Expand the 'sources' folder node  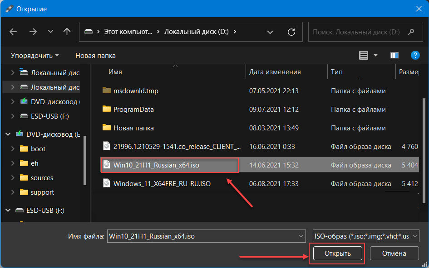[x=13, y=177]
